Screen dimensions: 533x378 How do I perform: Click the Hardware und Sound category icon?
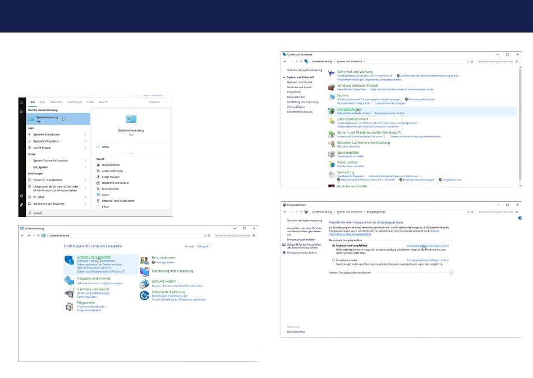click(x=69, y=292)
